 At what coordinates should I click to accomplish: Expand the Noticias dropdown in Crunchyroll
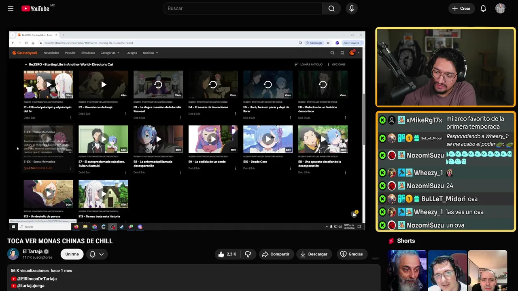pos(150,53)
